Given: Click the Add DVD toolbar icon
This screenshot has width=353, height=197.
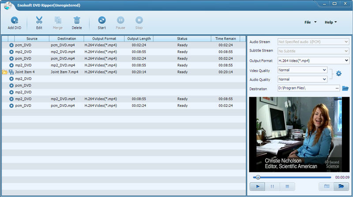Looking at the screenshot, I should click(x=15, y=23).
